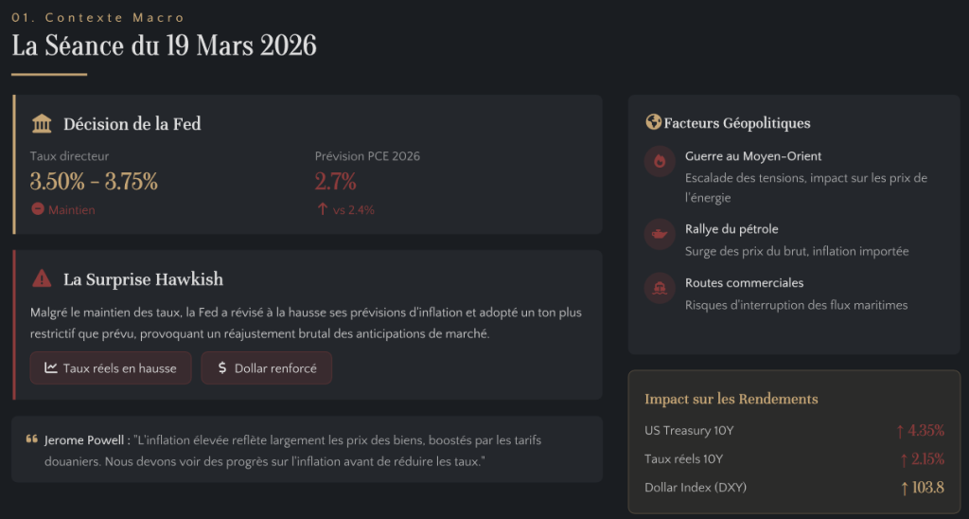Click the flame icon for Guerre au Moyen-Orient

(x=659, y=162)
